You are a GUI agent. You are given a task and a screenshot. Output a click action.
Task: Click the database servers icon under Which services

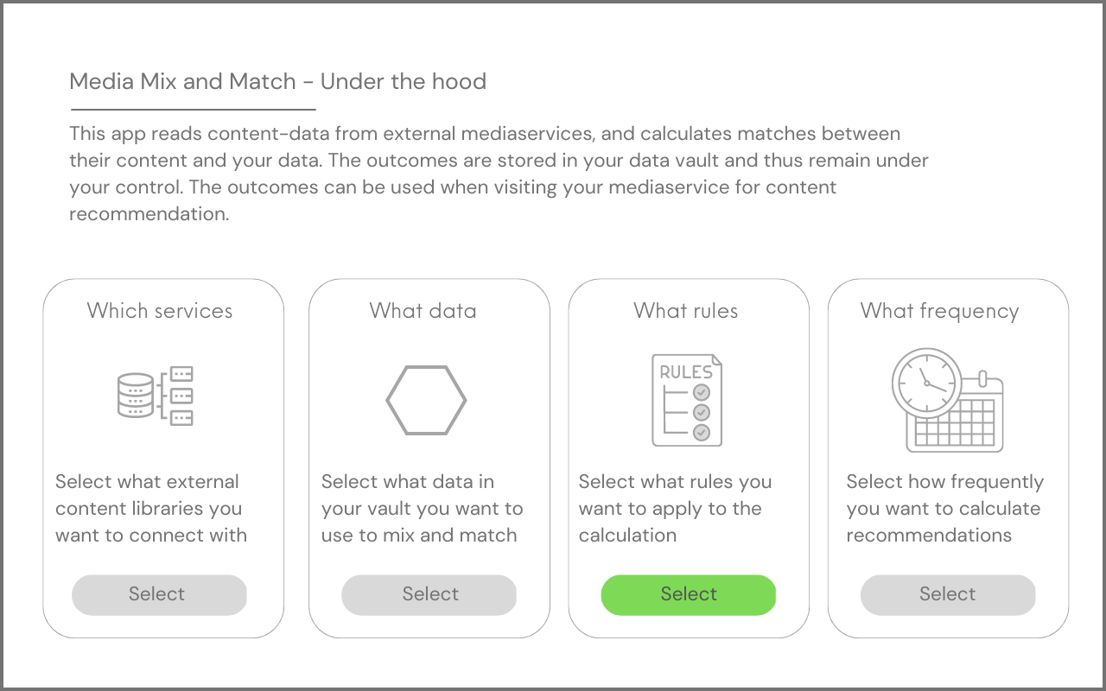[156, 396]
